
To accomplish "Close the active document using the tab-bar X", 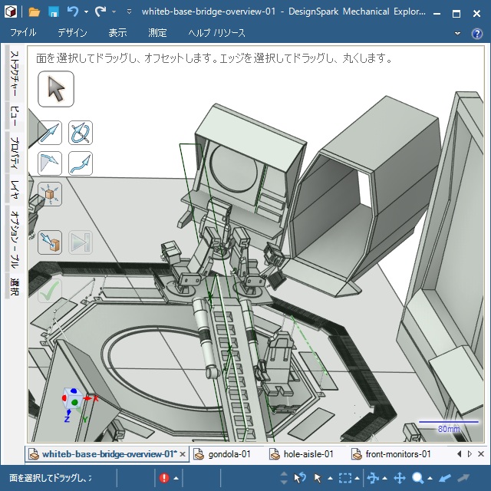I will click(481, 453).
